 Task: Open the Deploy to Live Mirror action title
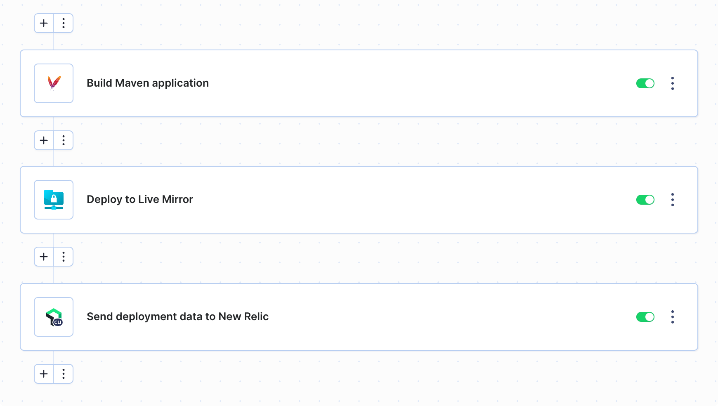[140, 200]
